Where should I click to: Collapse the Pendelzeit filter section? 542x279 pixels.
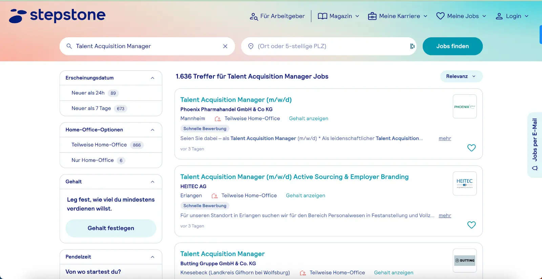point(152,257)
